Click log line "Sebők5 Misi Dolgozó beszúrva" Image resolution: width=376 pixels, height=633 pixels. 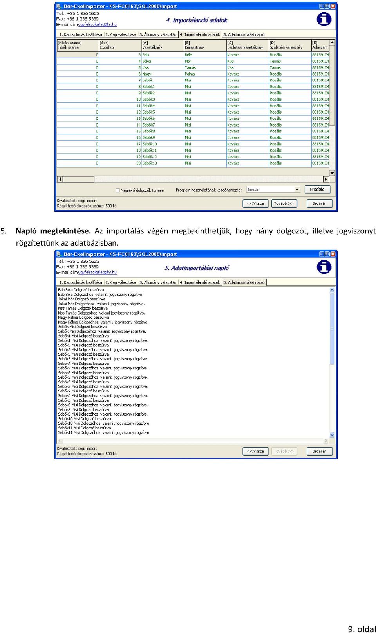point(84,373)
